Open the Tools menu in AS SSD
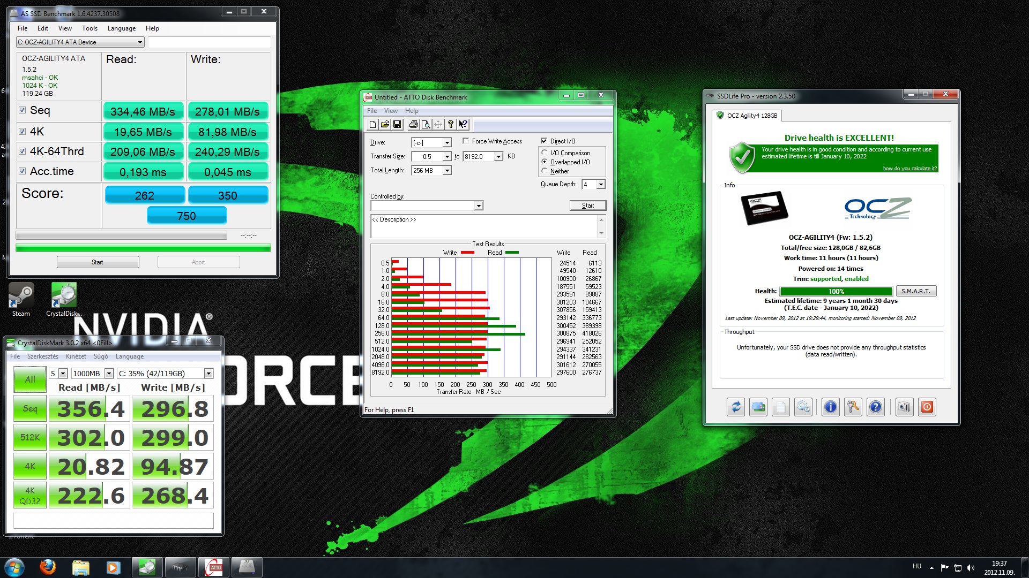This screenshot has width=1029, height=578. click(90, 28)
